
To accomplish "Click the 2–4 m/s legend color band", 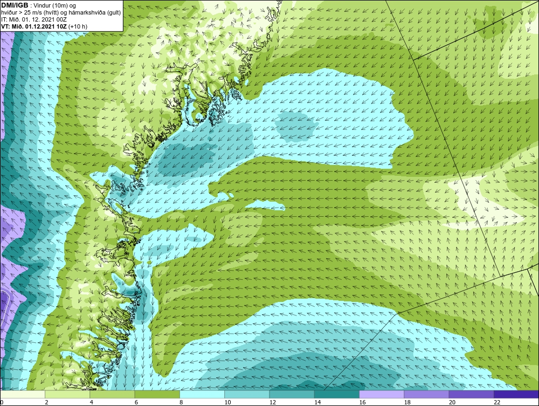I will point(67,394).
